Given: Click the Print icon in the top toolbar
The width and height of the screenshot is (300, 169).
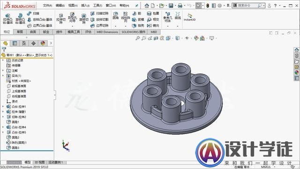Looking at the screenshot, I should click(180, 6).
